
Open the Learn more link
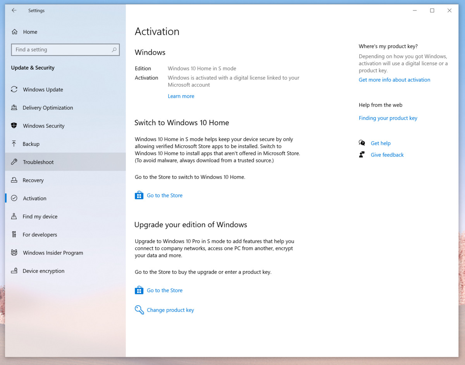click(x=181, y=96)
